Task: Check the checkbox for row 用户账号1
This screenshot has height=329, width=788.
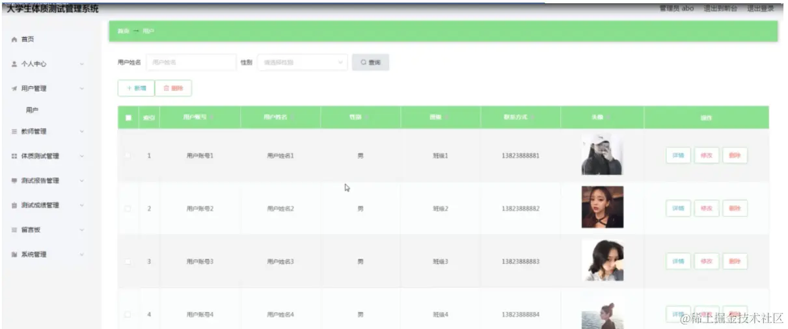Action: tap(128, 156)
